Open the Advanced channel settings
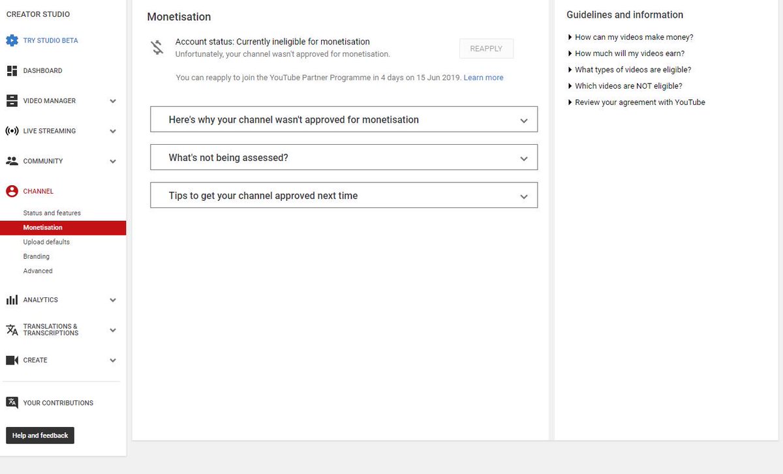The height and width of the screenshot is (474, 783). click(x=38, y=271)
